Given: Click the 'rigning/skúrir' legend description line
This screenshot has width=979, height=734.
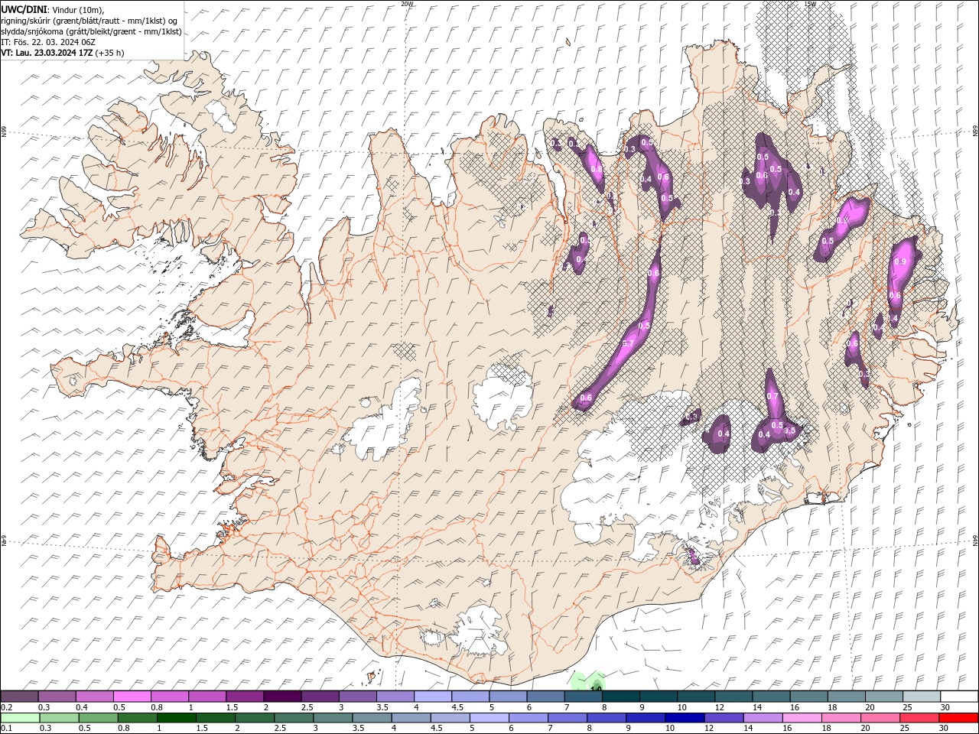Looking at the screenshot, I should (x=89, y=20).
